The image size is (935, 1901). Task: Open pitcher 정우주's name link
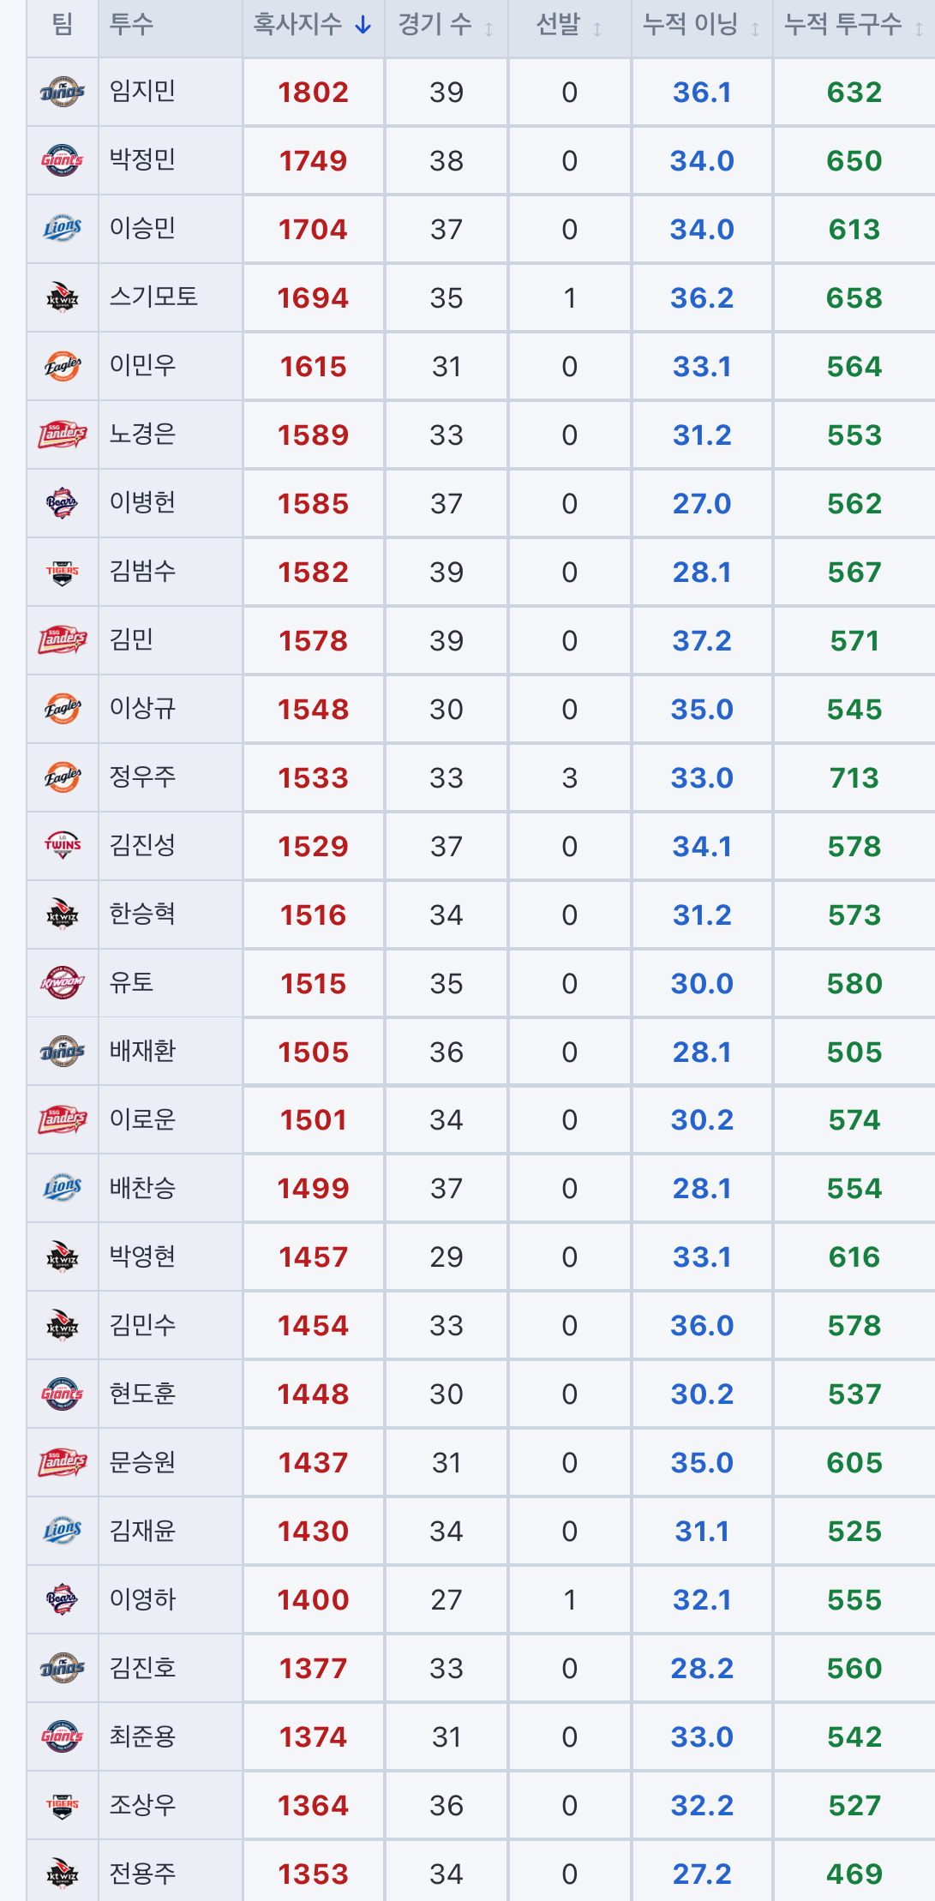142,777
